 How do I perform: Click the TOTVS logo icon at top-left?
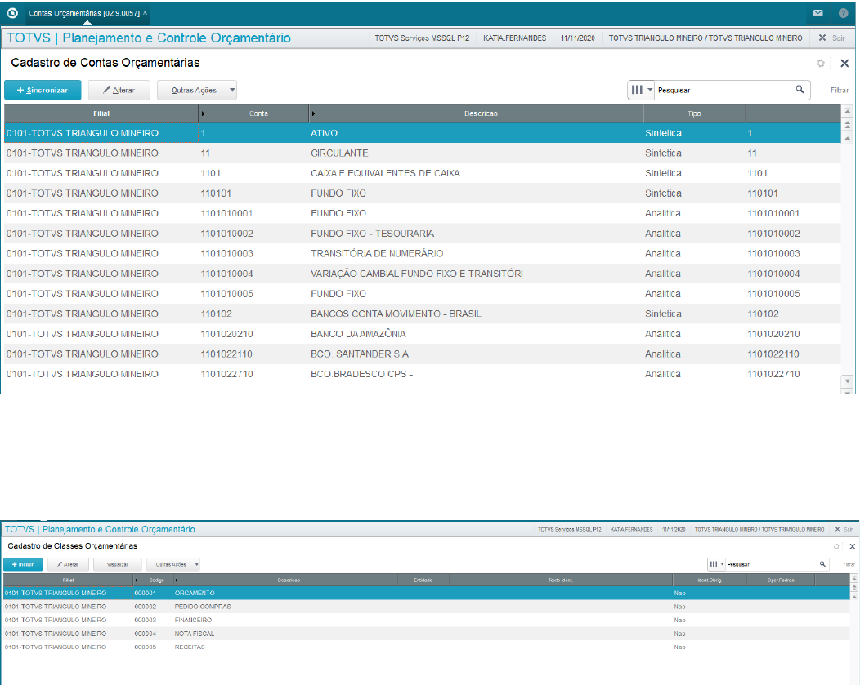tap(11, 14)
